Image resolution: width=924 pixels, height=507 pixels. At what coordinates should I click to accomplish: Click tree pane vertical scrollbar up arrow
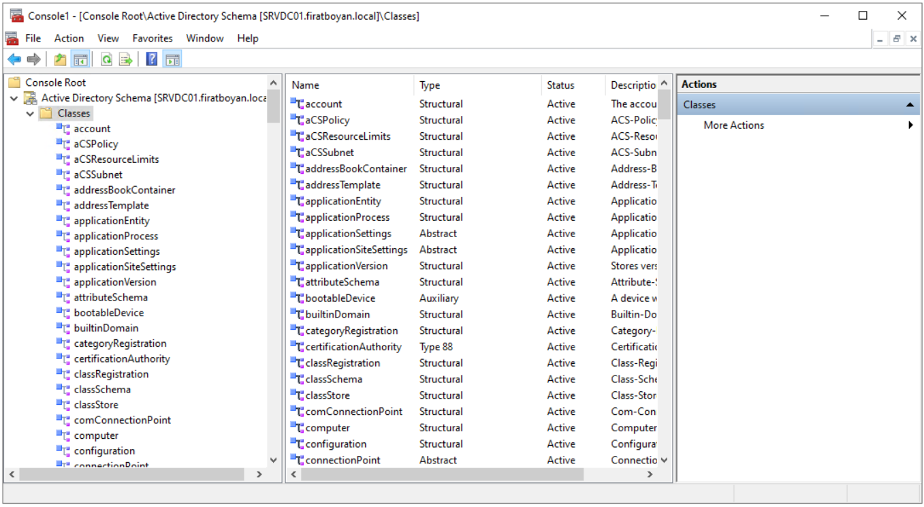(274, 82)
